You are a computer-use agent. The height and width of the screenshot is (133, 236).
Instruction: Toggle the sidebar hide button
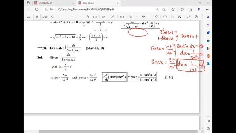click(208, 121)
